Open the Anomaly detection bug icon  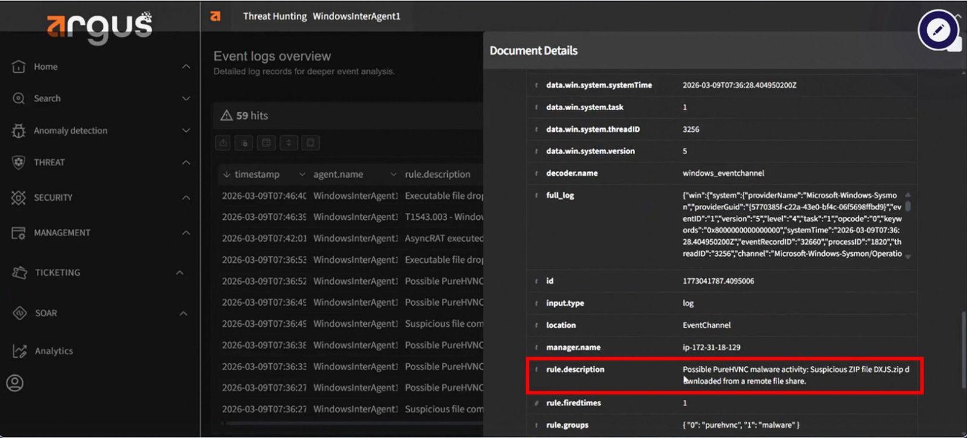19,130
